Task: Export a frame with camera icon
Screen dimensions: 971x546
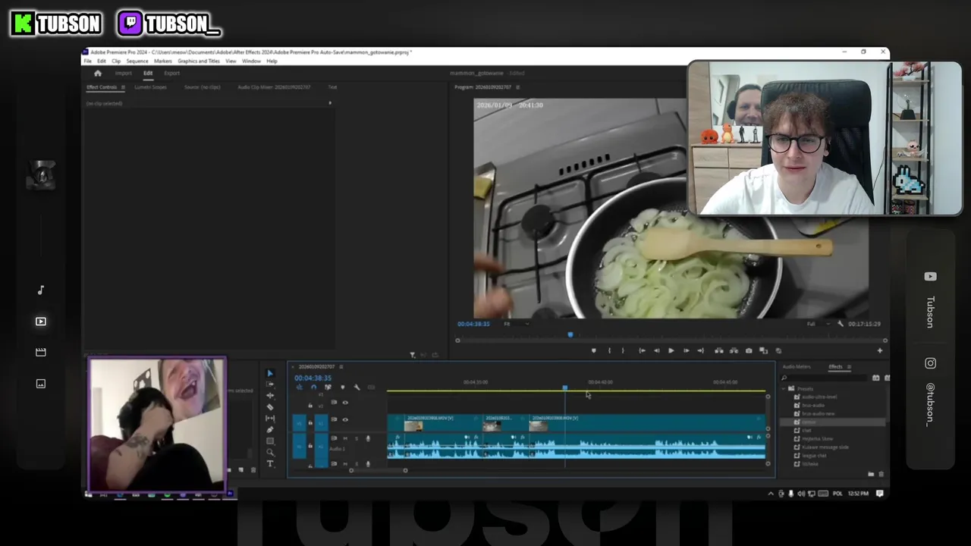Action: coord(749,350)
